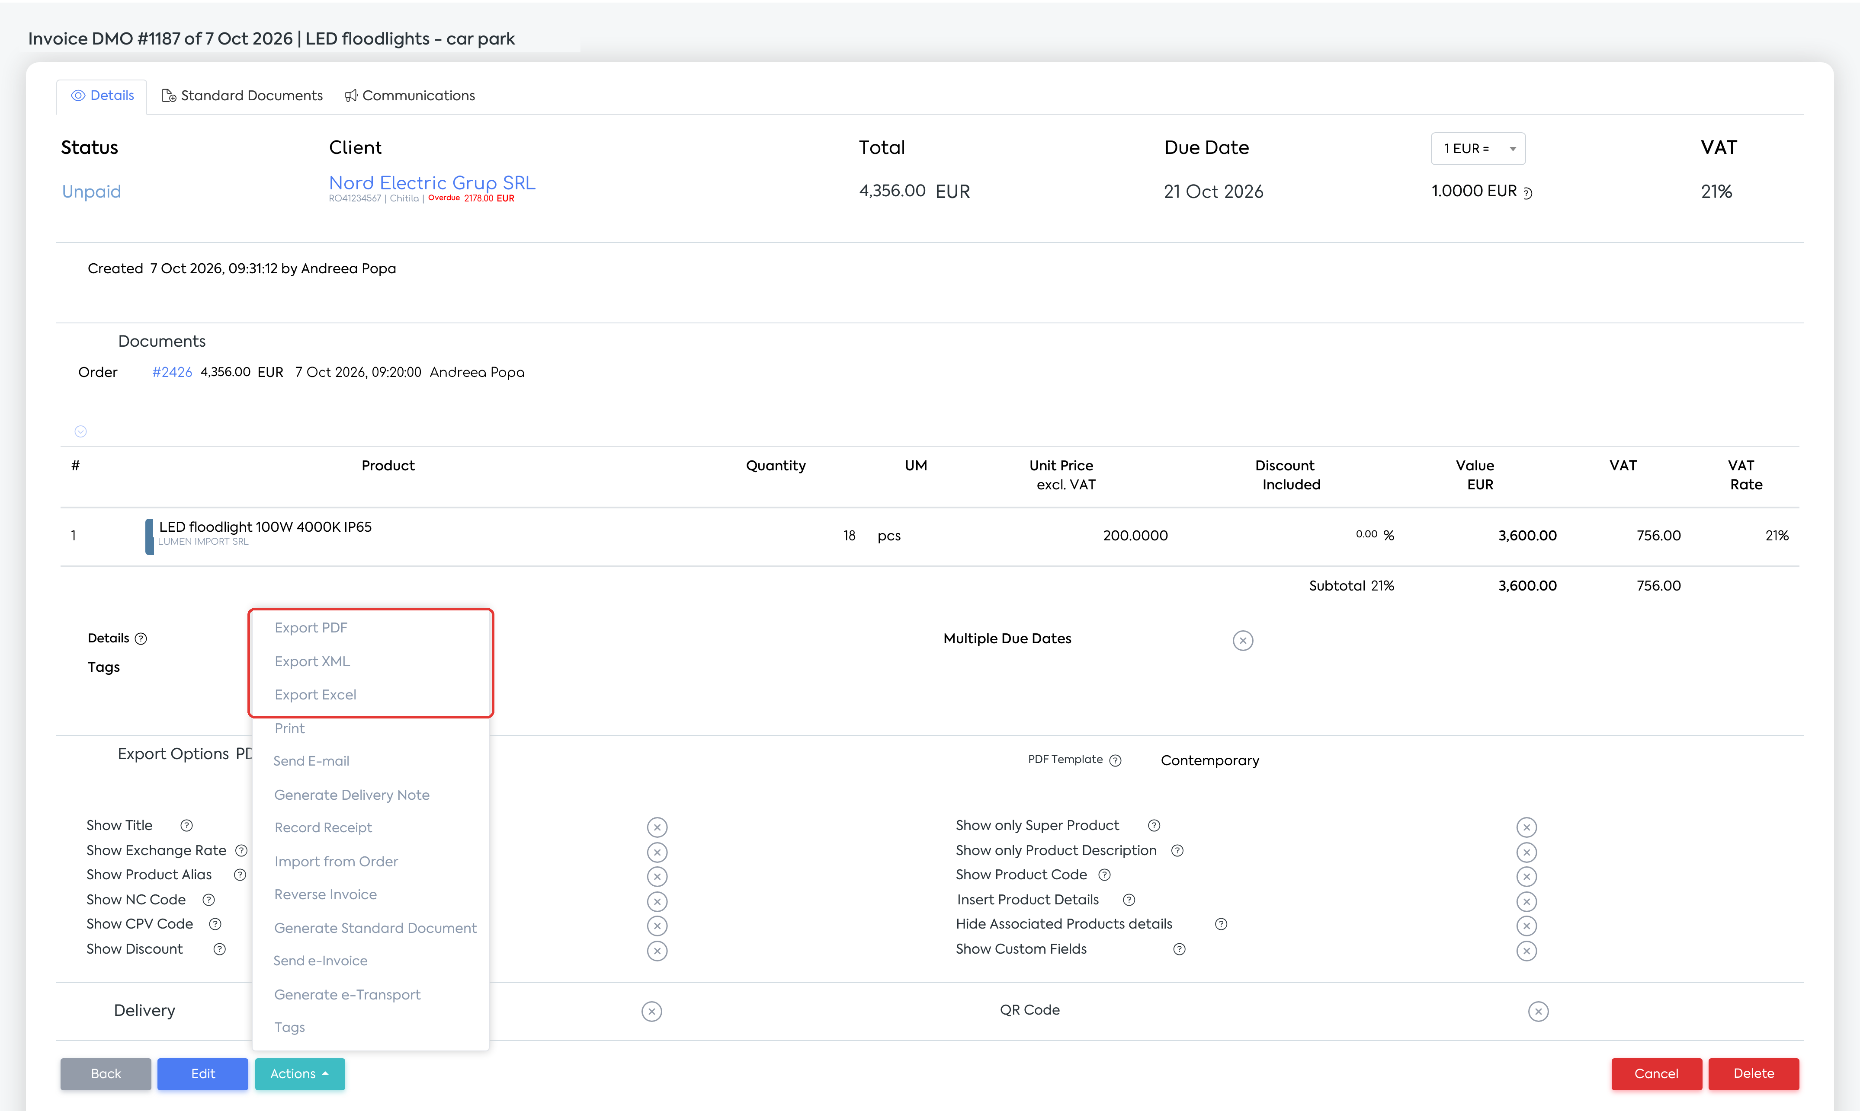1860x1111 pixels.
Task: Click the red Delete button
Action: point(1754,1073)
